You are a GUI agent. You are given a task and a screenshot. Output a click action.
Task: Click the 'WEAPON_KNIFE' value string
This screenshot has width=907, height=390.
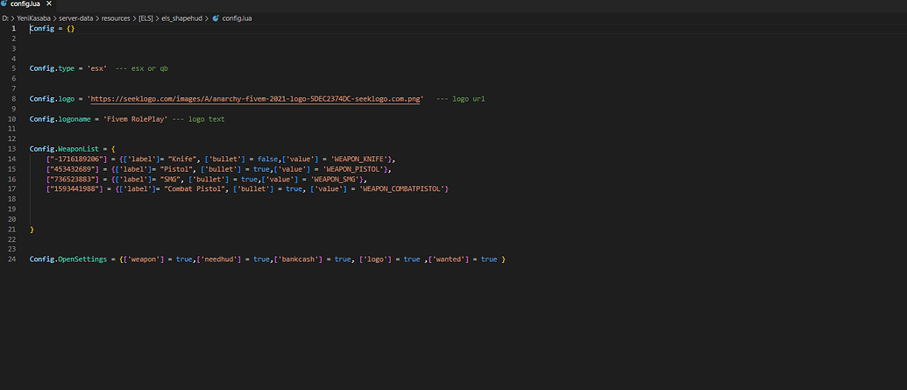point(359,160)
